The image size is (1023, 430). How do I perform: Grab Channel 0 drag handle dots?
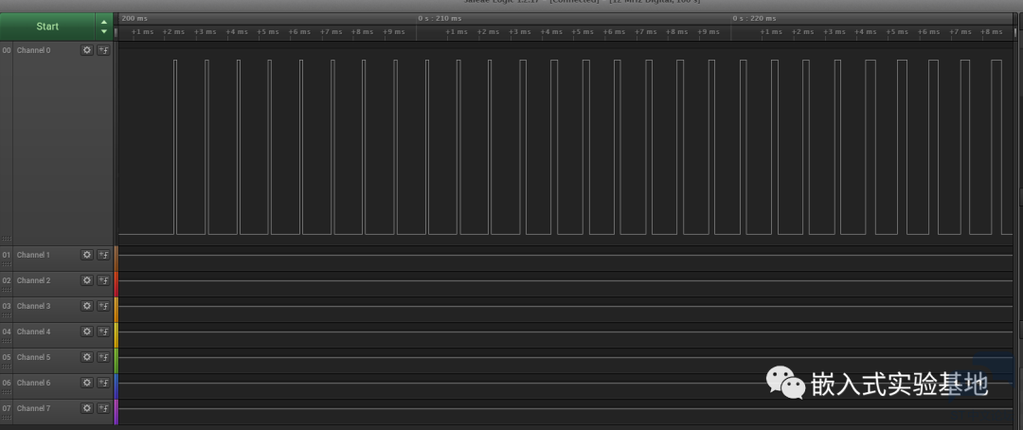pos(7,239)
